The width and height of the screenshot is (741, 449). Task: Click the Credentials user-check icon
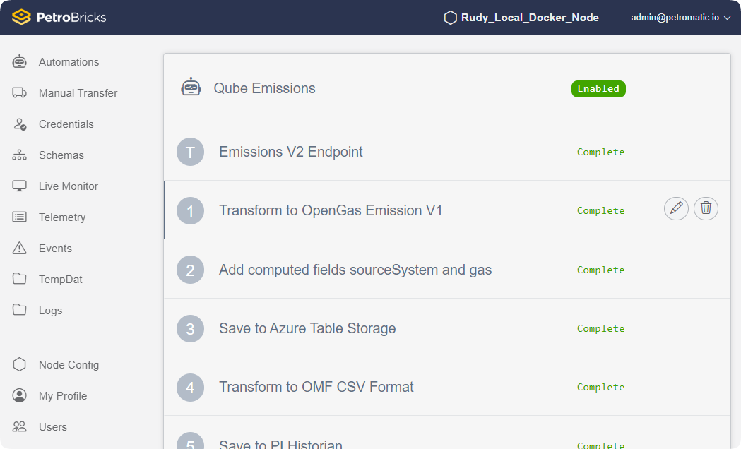click(x=19, y=124)
